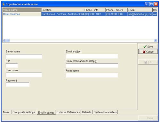Click the Info button
160x122 pixels.
point(148,62)
